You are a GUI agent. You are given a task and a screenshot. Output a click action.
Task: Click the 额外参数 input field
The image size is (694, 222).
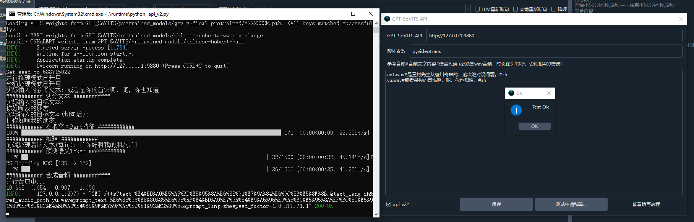546,51
